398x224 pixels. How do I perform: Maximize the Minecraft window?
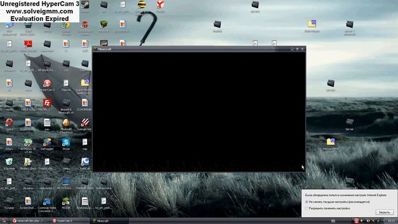pyautogui.click(x=297, y=49)
